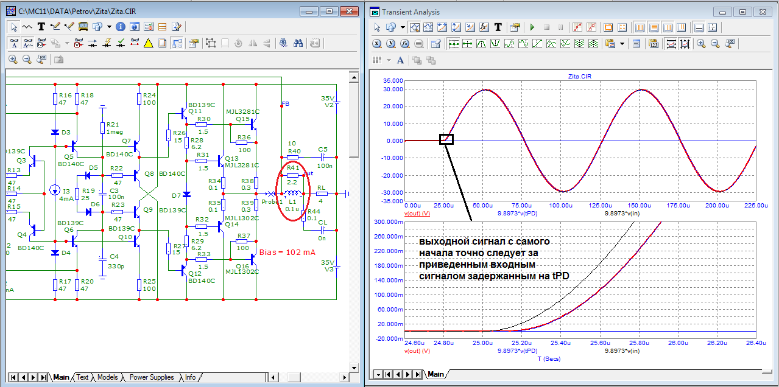Zoom in on the schematic window
The width and height of the screenshot is (779, 387).
pos(13,60)
